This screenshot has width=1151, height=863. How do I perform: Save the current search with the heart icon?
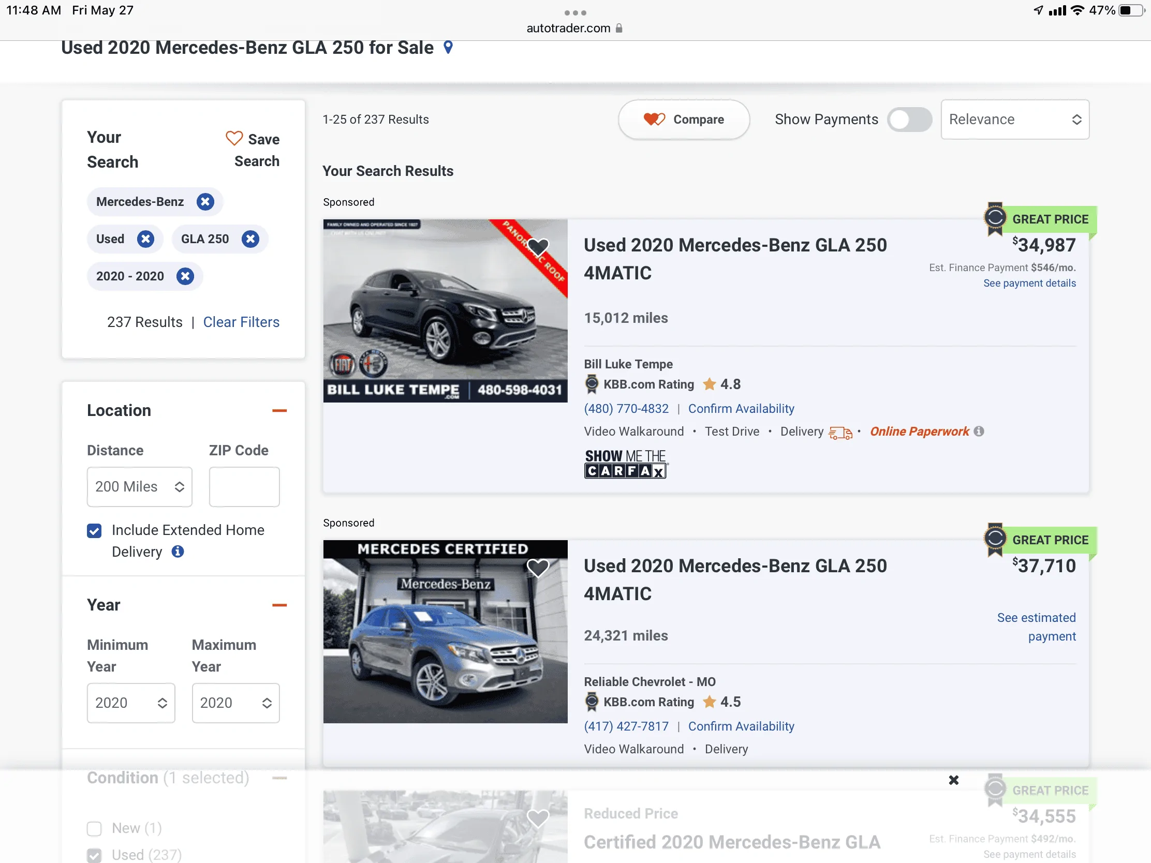[x=234, y=139]
